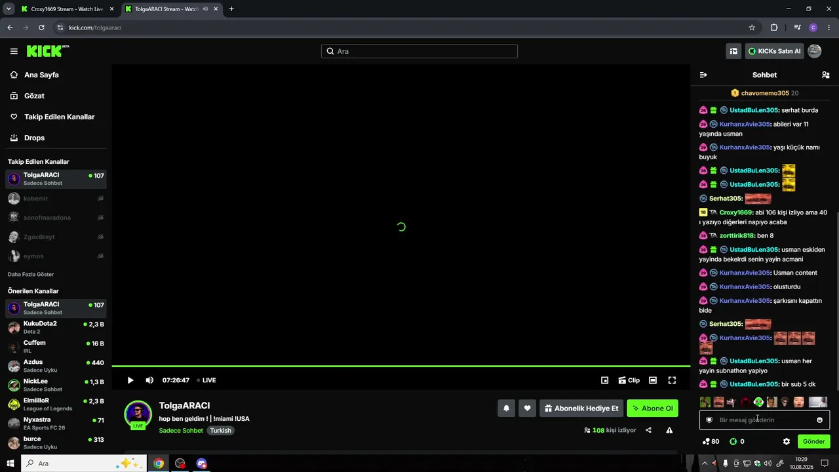Click the Sadece Sohbet category link under stream title
839x472 pixels.
coord(181,431)
